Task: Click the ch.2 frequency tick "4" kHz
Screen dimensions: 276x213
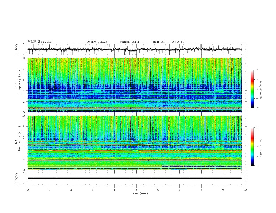Action: 25,148
